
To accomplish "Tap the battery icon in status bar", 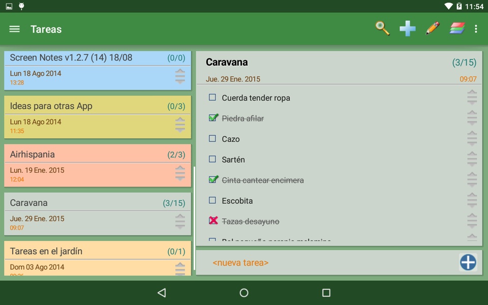I will (459, 6).
